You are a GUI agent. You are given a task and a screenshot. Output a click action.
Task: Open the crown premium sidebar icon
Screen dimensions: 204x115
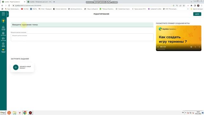(x=3, y=50)
